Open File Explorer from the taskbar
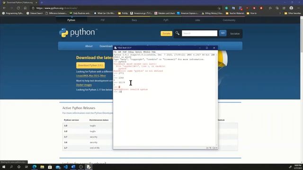The height and width of the screenshot is (170, 303). coord(42,167)
